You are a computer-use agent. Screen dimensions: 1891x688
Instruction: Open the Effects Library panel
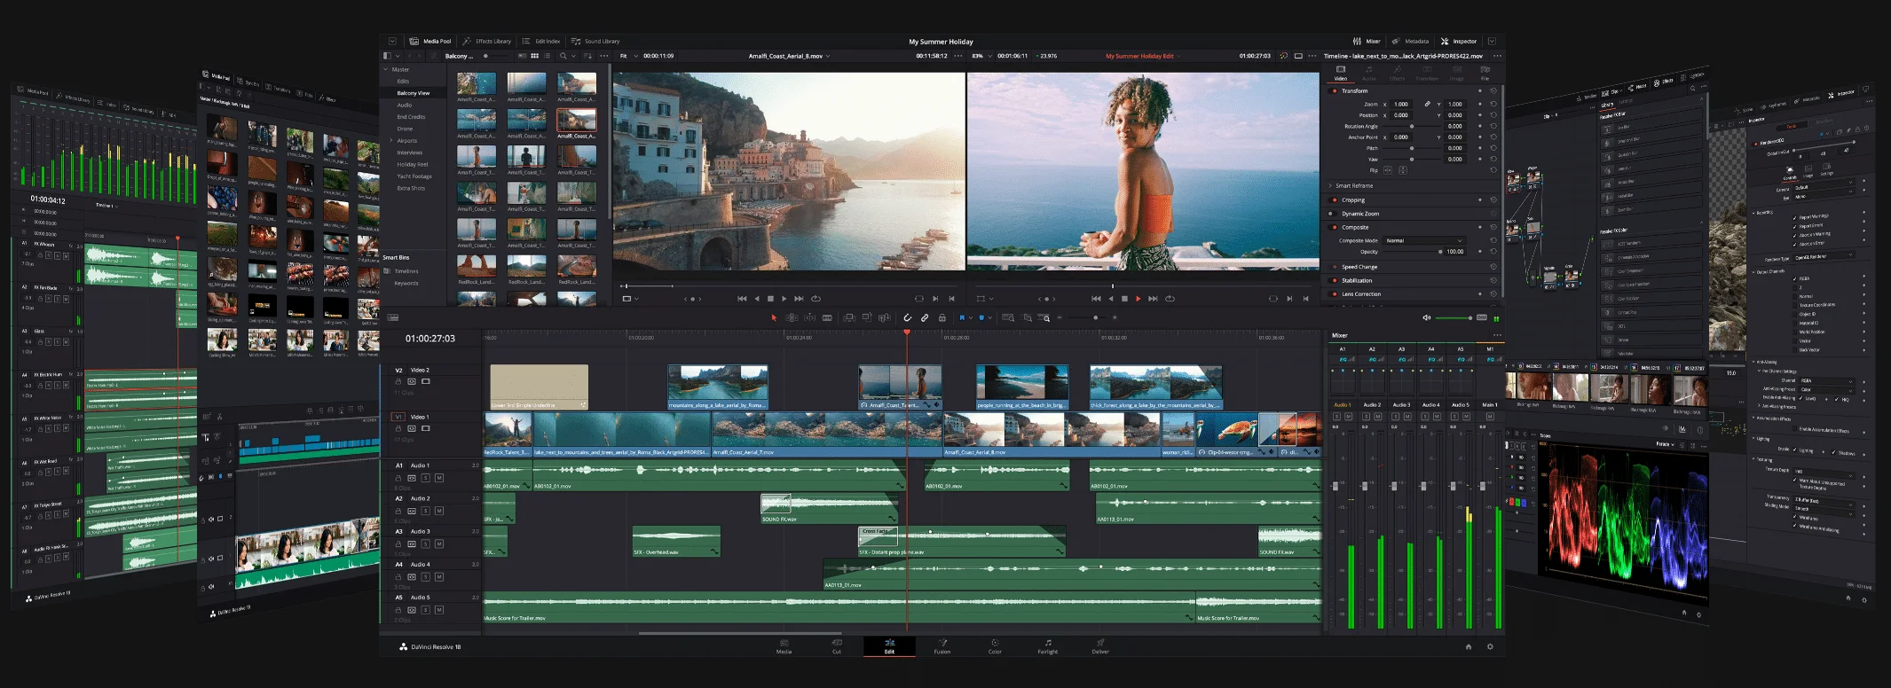pyautogui.click(x=487, y=42)
